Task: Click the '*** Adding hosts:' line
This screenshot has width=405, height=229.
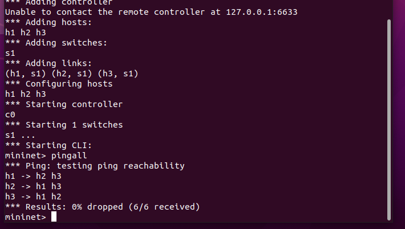Action: [x=47, y=22]
